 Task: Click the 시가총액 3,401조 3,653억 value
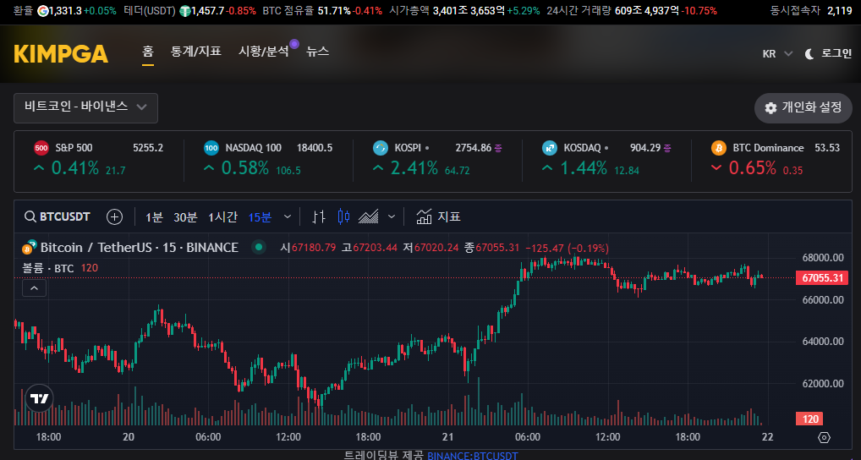click(x=469, y=11)
